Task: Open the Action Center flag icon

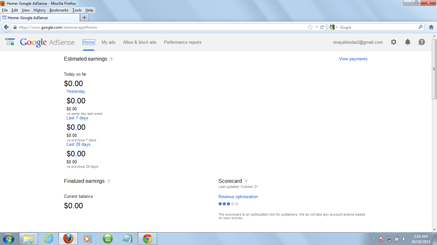Action: point(382,239)
